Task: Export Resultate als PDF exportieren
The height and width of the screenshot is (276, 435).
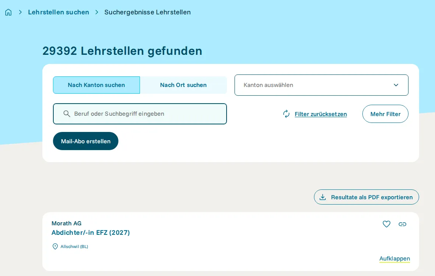Action: [x=367, y=197]
